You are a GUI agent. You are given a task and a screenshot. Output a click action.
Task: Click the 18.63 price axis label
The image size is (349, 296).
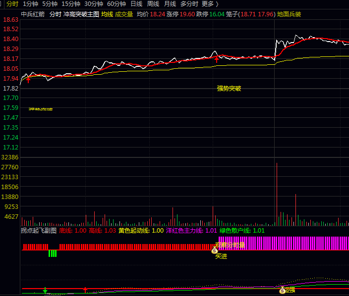pyautogui.click(x=11, y=20)
